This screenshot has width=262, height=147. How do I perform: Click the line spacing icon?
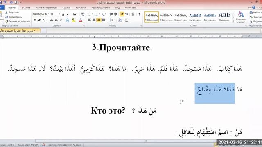point(111,20)
